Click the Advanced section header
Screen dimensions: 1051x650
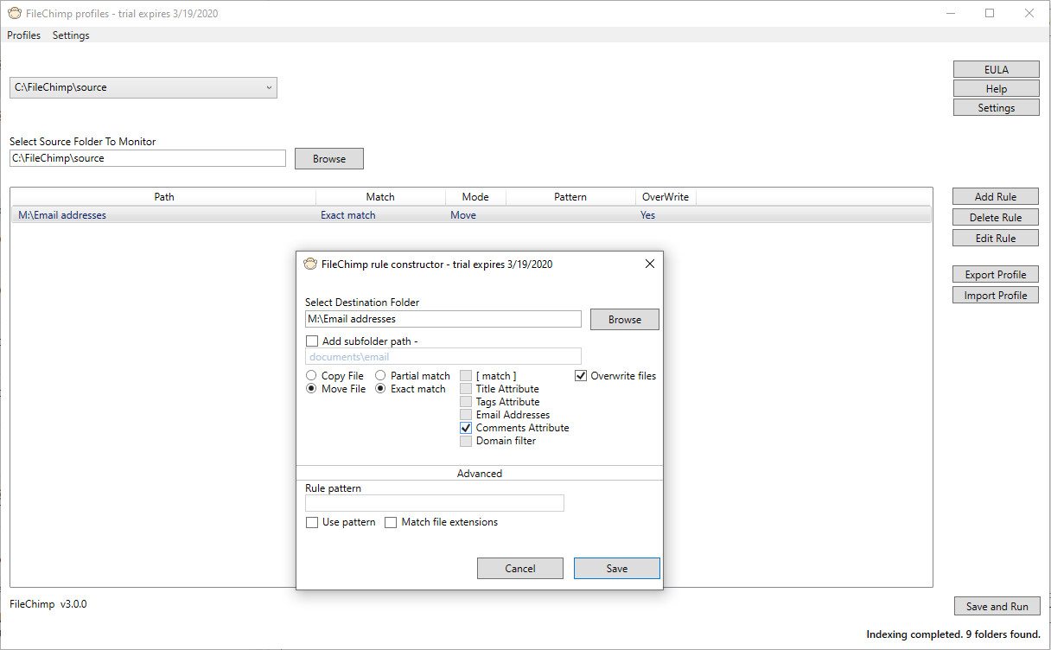click(x=480, y=473)
